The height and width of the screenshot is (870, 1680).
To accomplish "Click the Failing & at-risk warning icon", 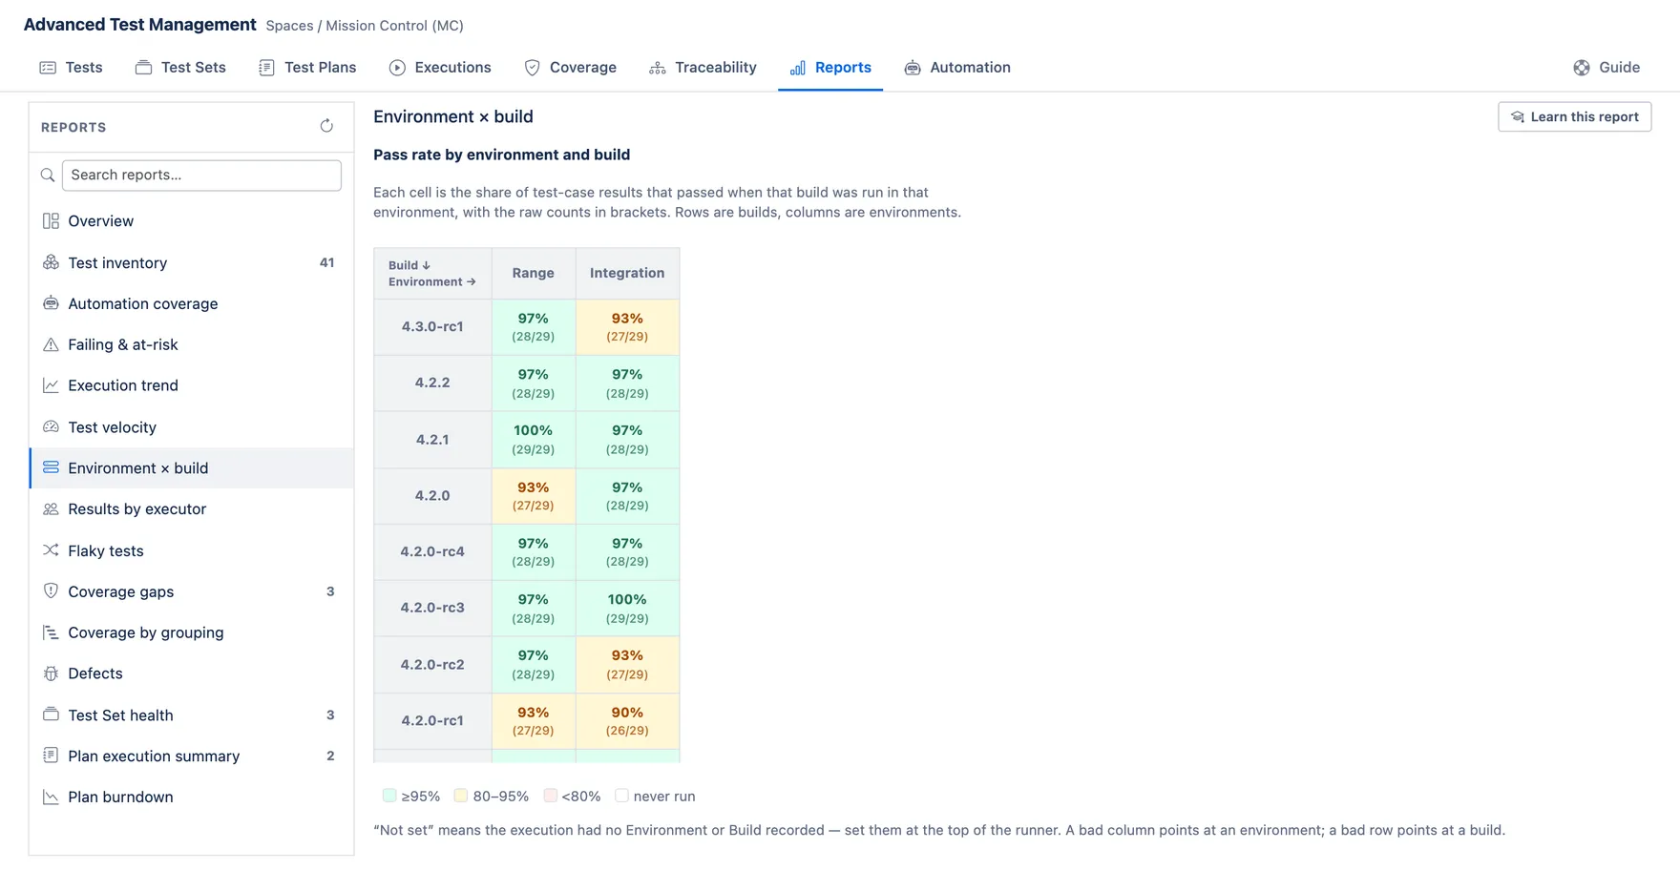I will 51,344.
